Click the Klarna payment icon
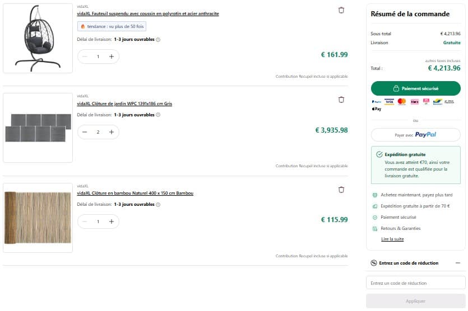Screen dimensions: 468x311 point(415,102)
